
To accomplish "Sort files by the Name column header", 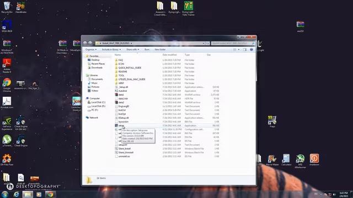I will point(117,55).
